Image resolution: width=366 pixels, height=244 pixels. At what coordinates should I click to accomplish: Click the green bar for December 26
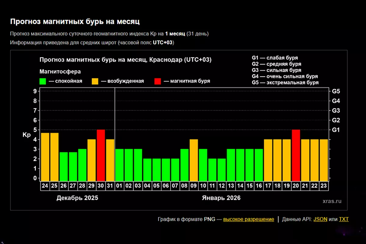(x=64, y=166)
